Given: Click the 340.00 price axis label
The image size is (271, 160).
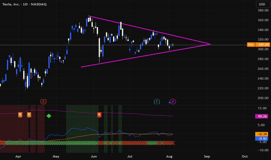Looking at the screenshot, I should coord(263,30).
